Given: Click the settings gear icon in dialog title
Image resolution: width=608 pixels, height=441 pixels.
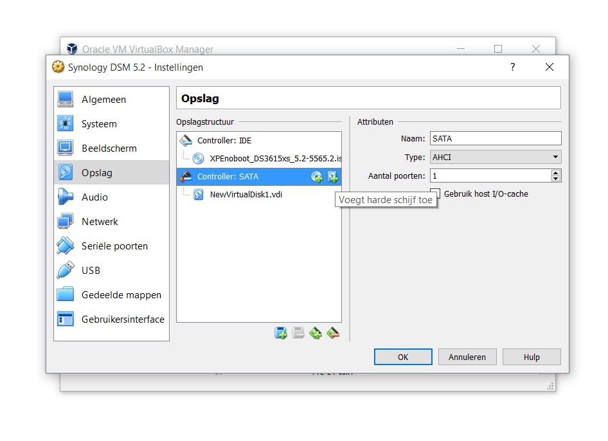Looking at the screenshot, I should pos(58,67).
